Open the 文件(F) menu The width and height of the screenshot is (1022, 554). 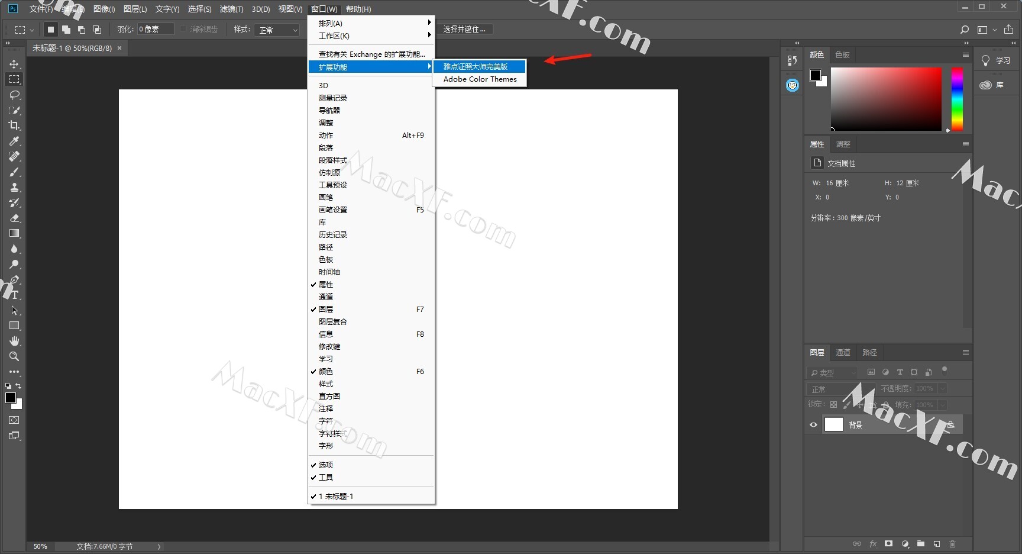click(41, 9)
